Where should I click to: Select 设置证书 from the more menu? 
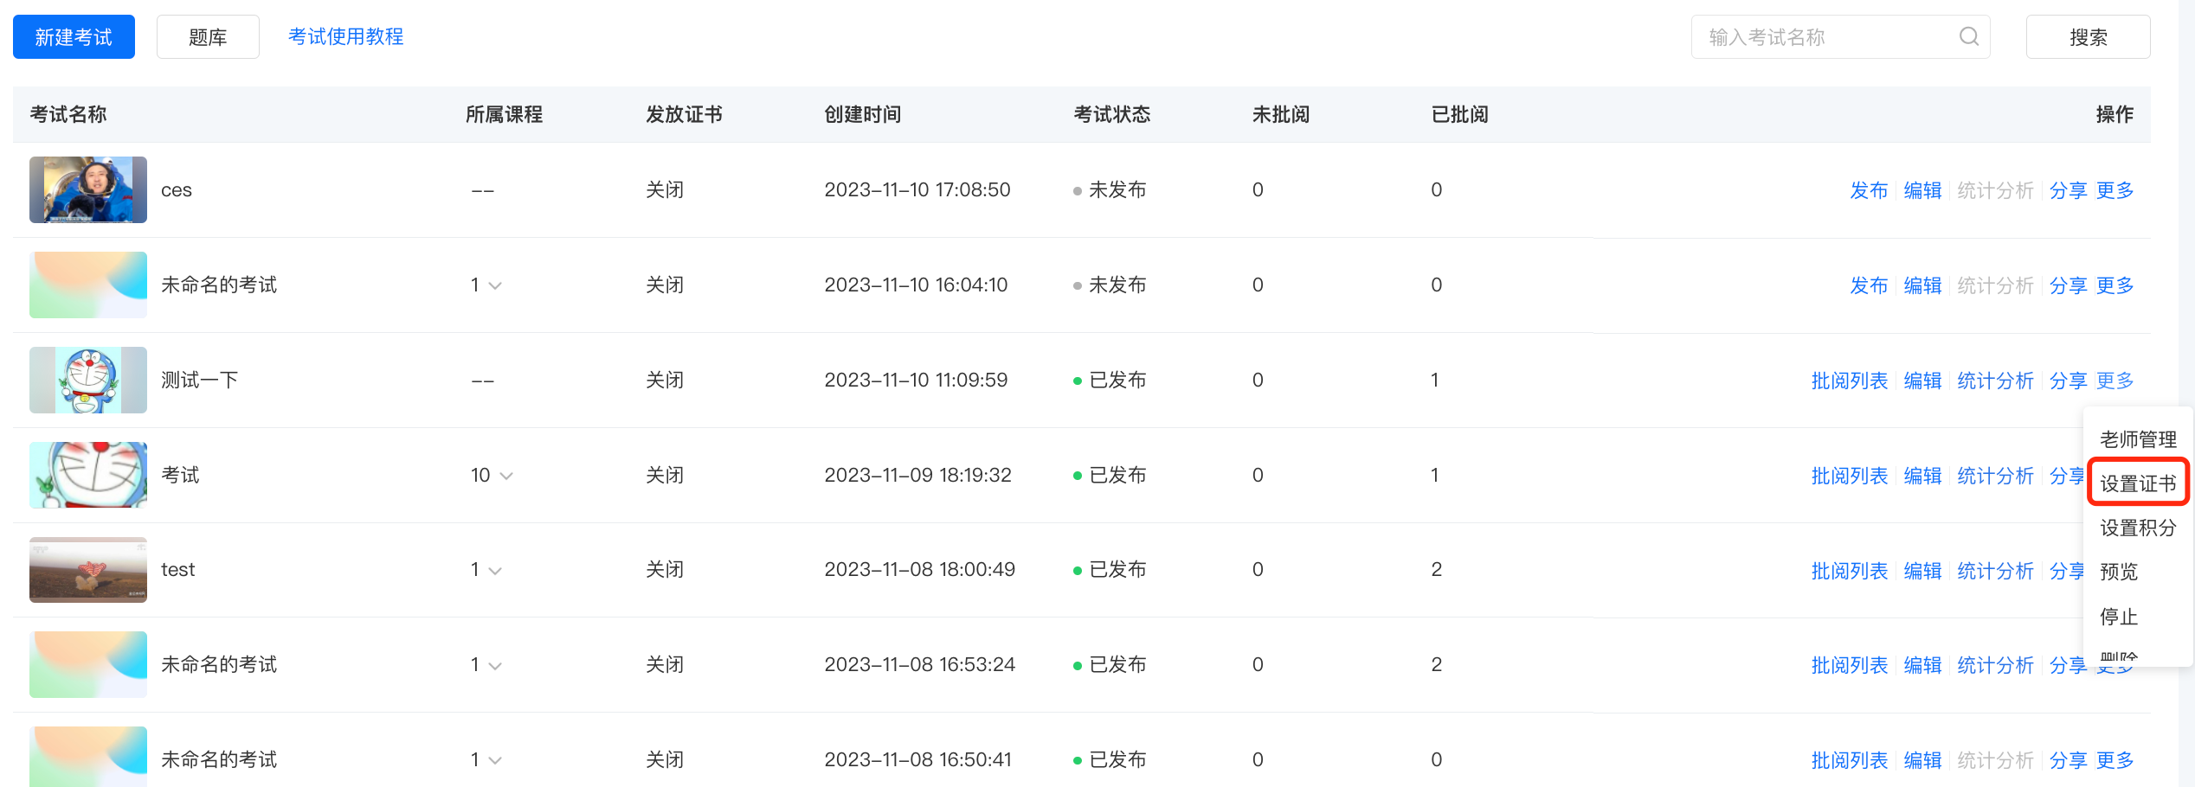click(x=2138, y=483)
